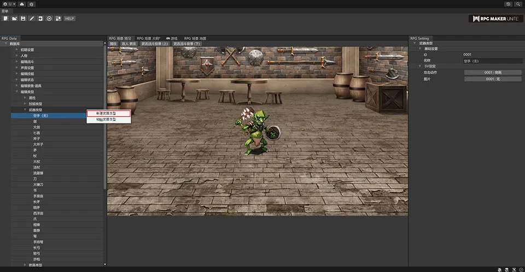
Task: Click the 攻击动作 0001:突刺 selector
Action: coord(492,73)
